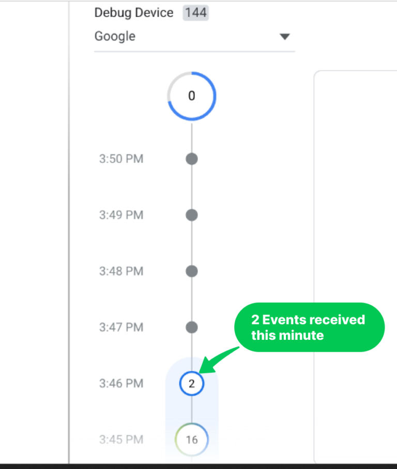Viewport: 397px width, 469px height.
Task: Select the 3:48 PM timeline dot
Action: [192, 271]
